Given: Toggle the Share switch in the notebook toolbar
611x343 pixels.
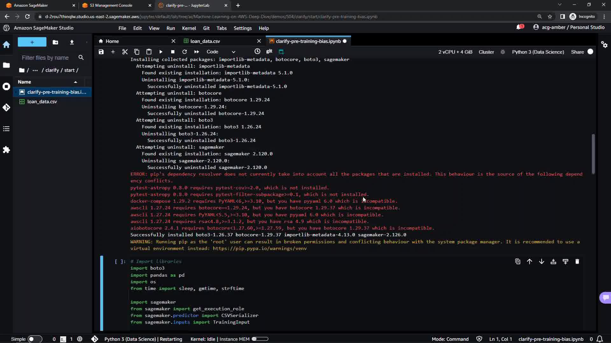Looking at the screenshot, I should [590, 52].
